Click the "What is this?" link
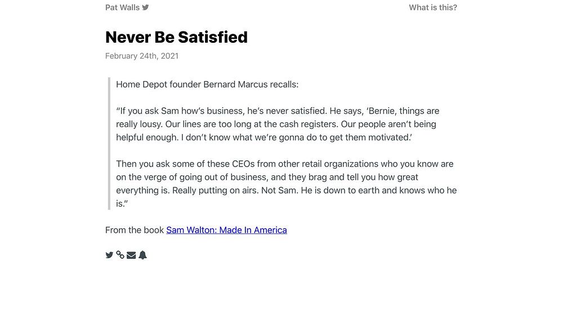563x310 pixels. coord(433,7)
